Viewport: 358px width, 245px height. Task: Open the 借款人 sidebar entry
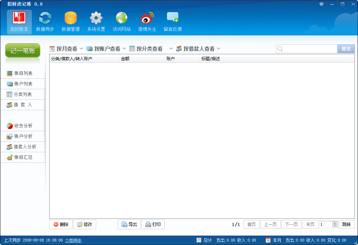point(23,105)
